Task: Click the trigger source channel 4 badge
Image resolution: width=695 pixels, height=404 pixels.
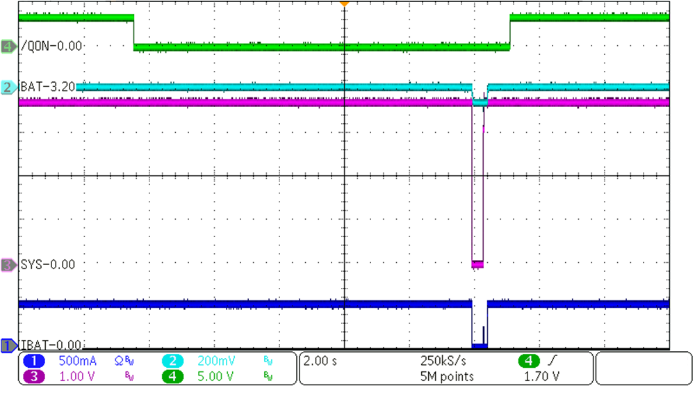Action: tap(529, 362)
